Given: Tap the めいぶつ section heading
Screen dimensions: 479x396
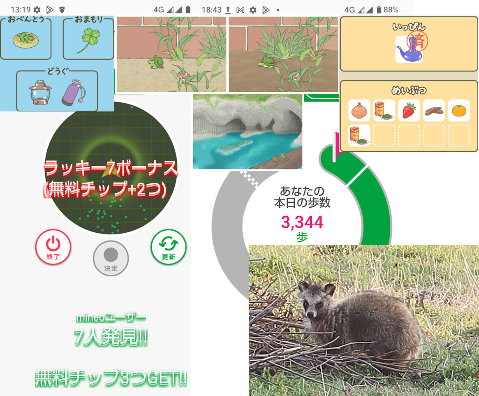Looking at the screenshot, I should coord(409,90).
